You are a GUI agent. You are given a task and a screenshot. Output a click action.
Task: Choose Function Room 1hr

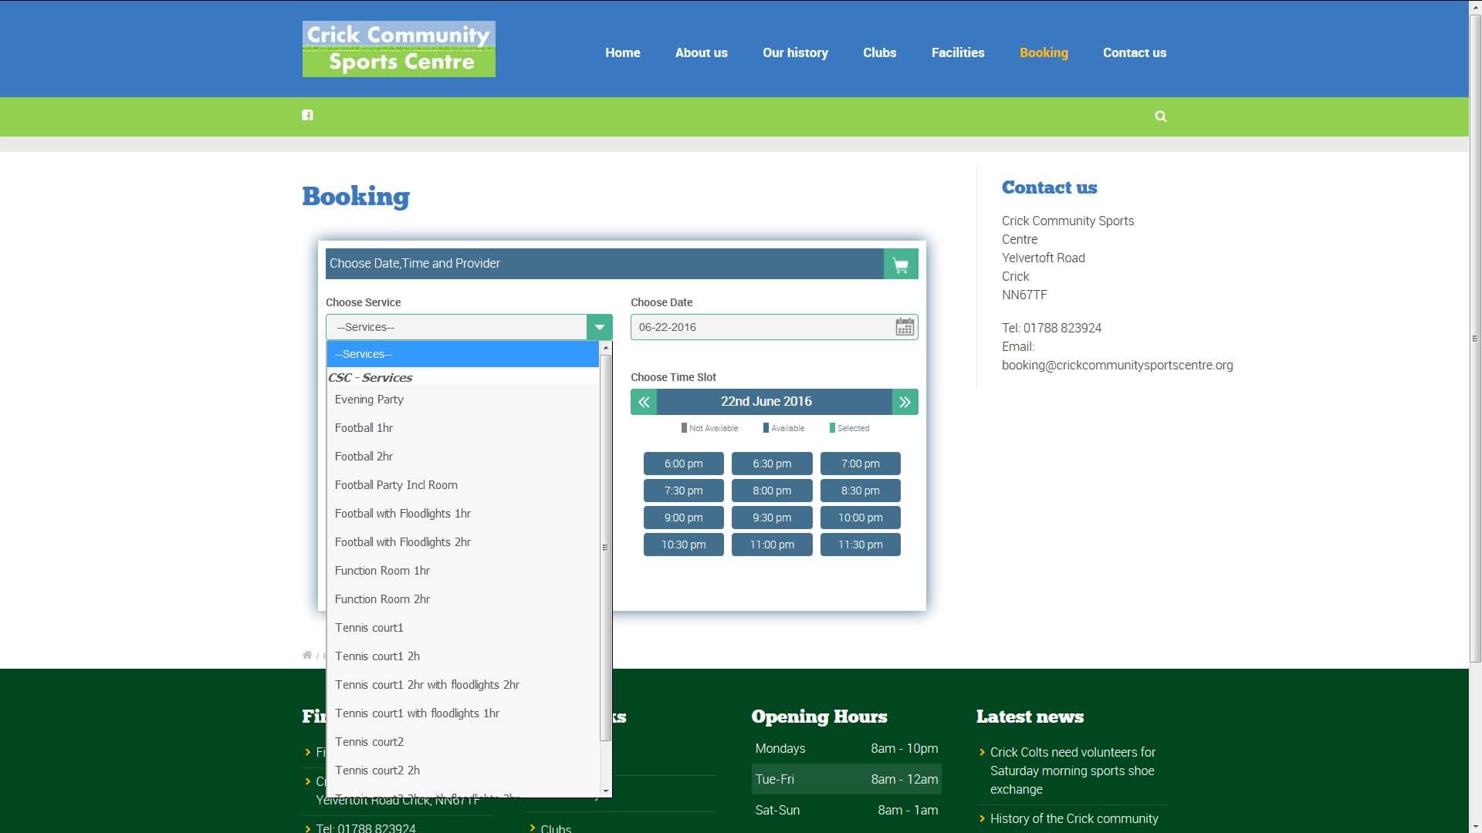pos(462,571)
